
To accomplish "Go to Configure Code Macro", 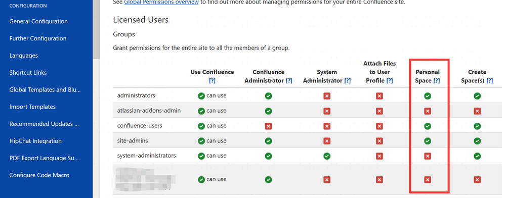I will 39,175.
